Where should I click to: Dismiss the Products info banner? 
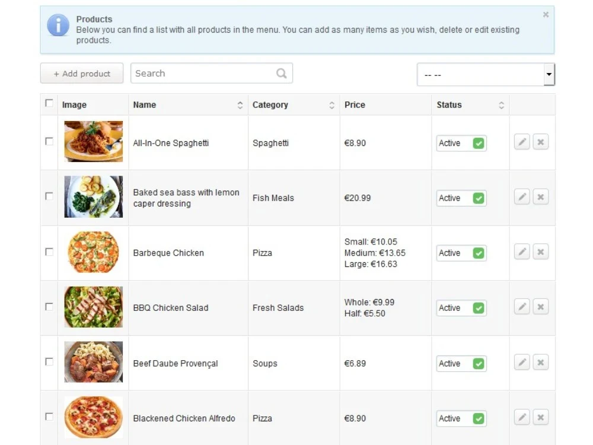(x=545, y=14)
